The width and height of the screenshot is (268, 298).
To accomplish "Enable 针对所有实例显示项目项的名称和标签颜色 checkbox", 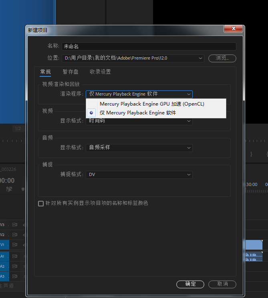I will click(41, 204).
